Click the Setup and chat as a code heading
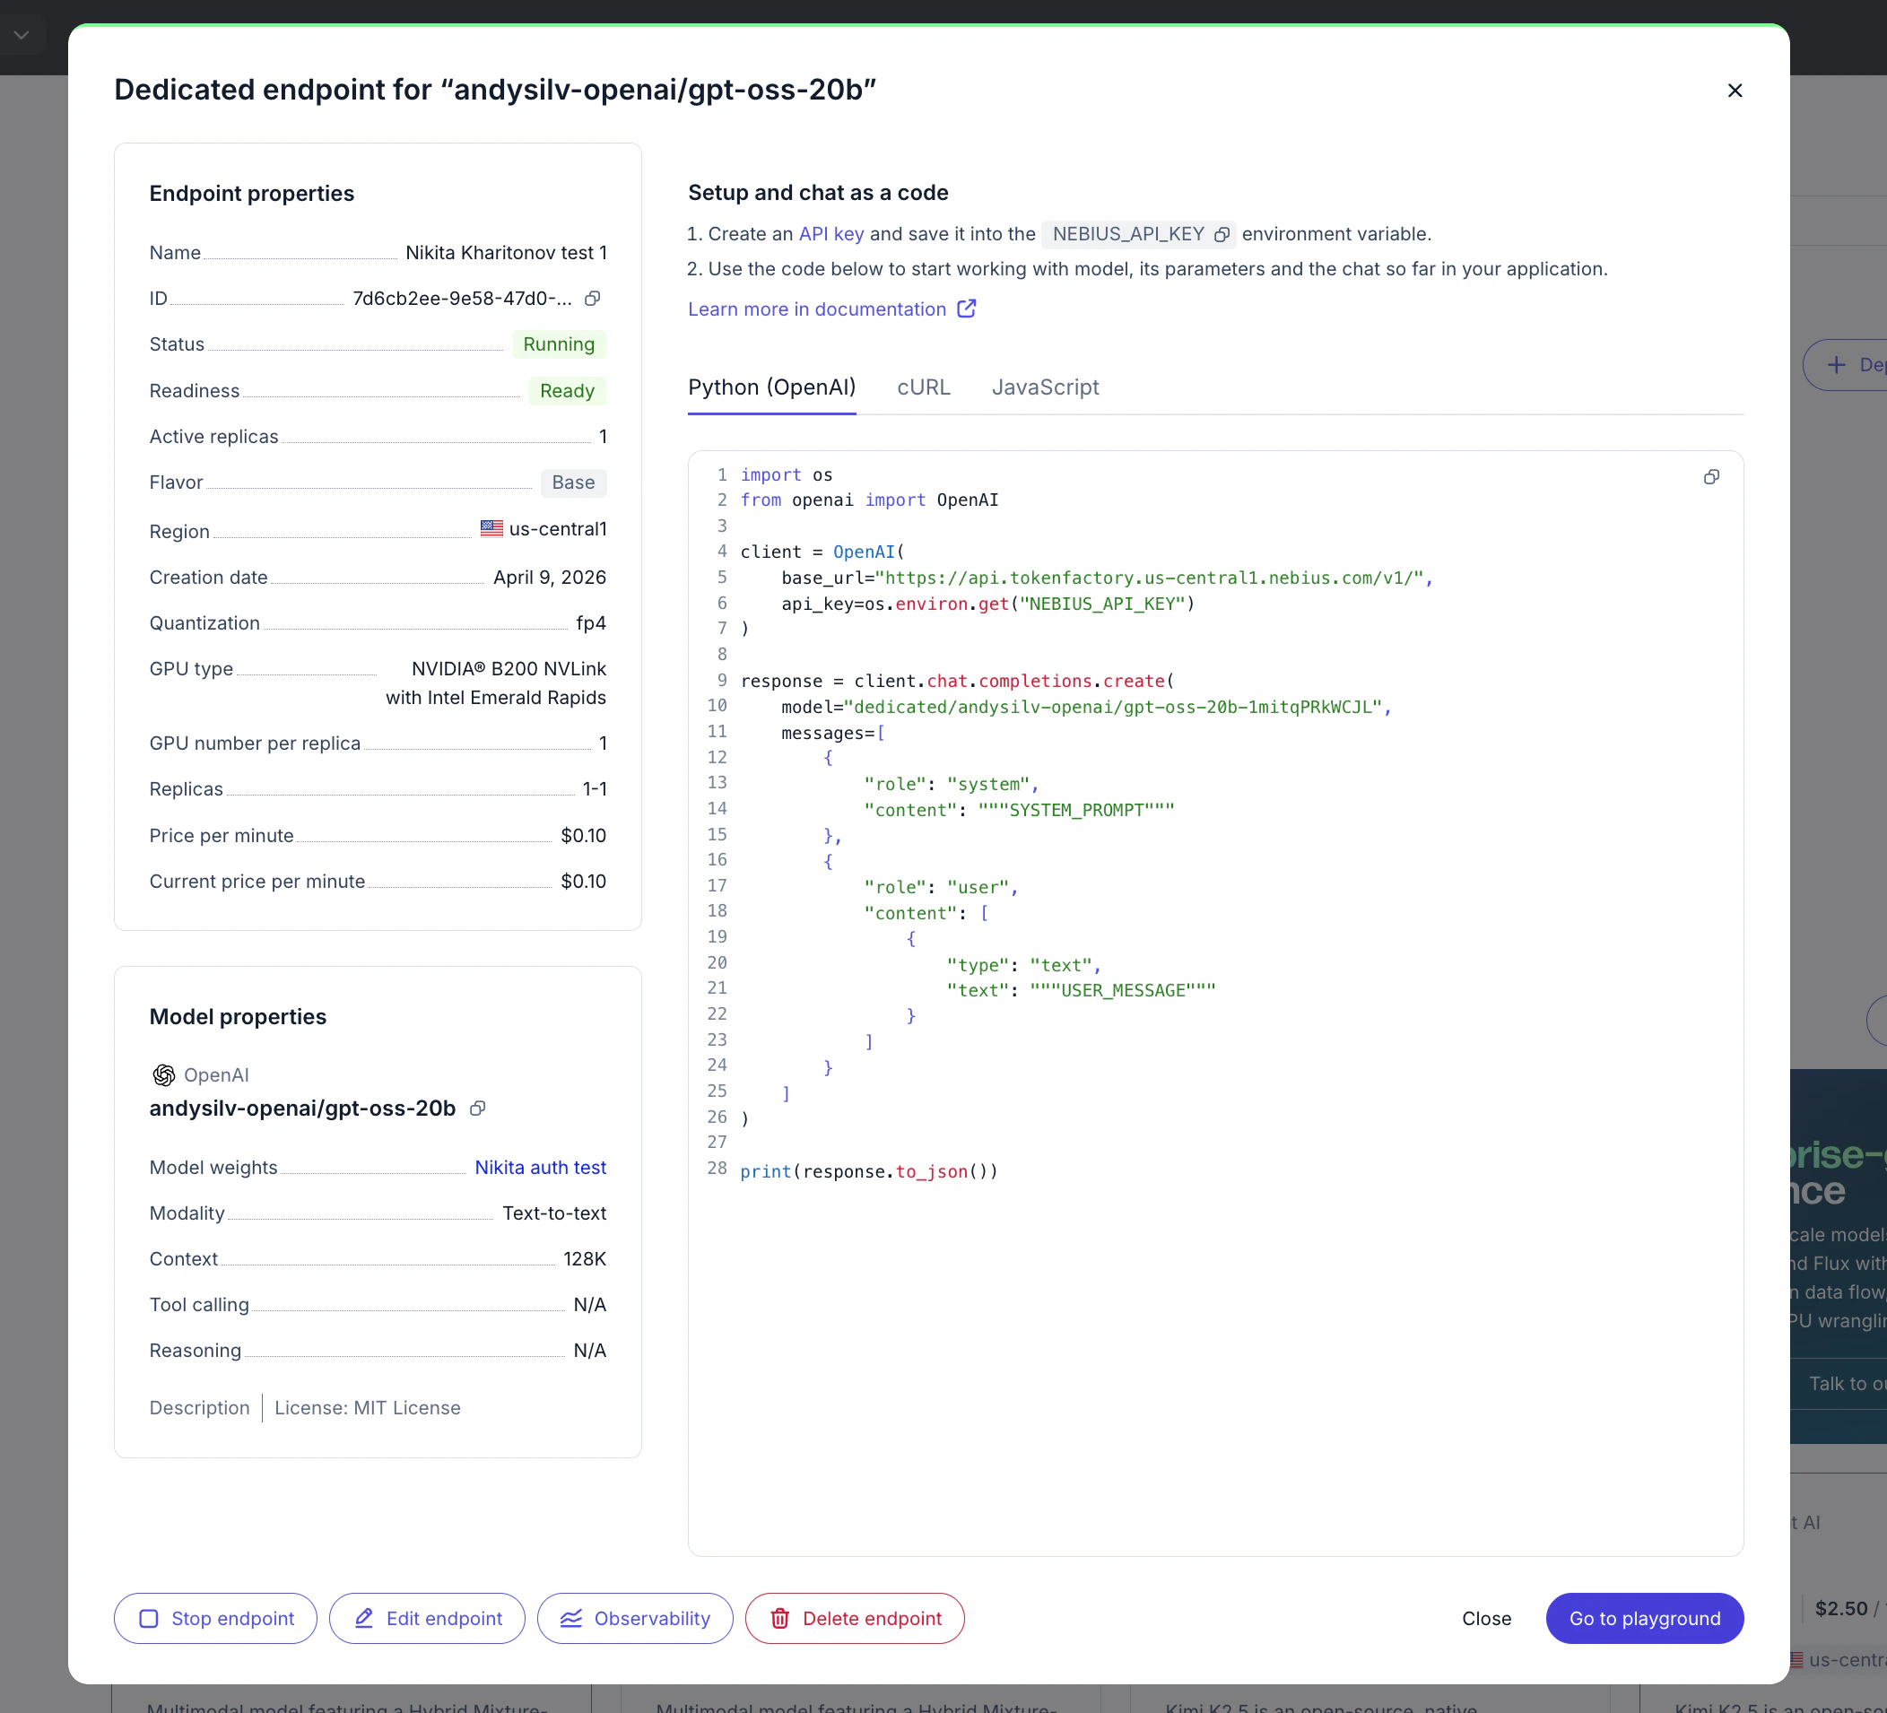 pos(818,193)
